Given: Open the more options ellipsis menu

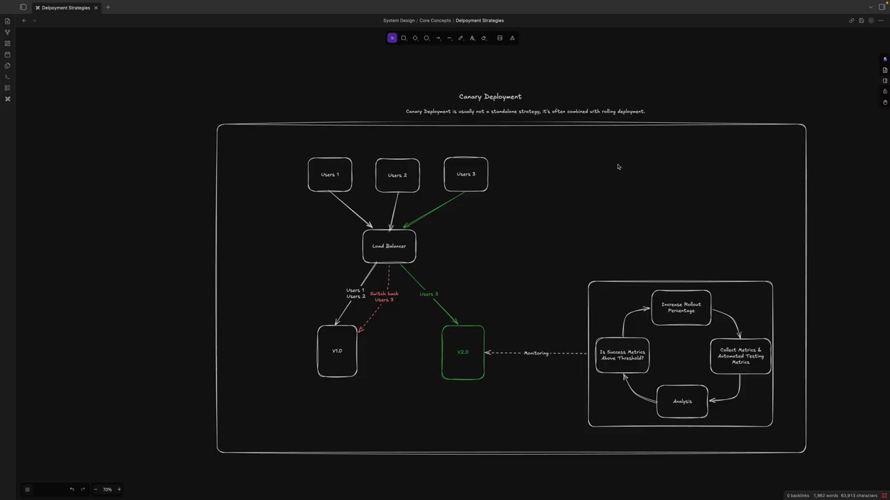Looking at the screenshot, I should [881, 21].
